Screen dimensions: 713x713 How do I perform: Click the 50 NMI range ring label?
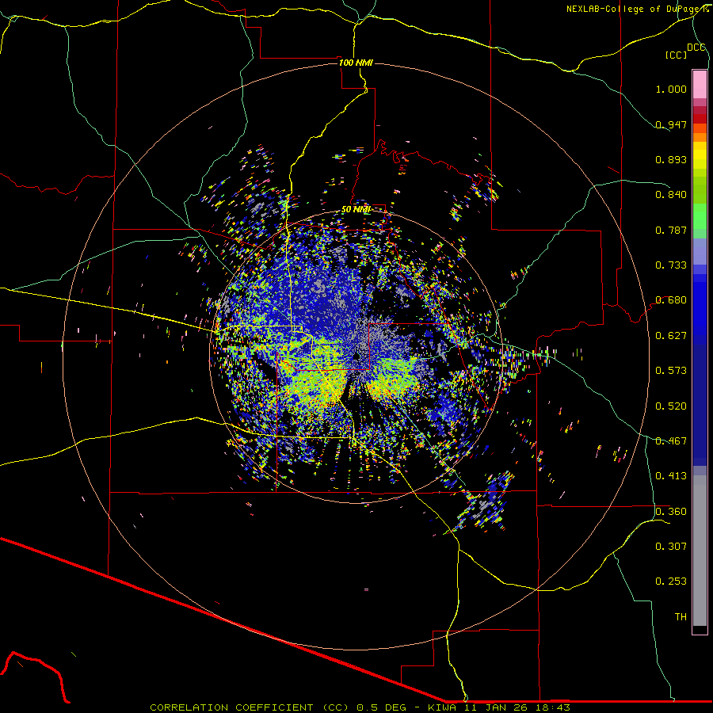[356, 210]
